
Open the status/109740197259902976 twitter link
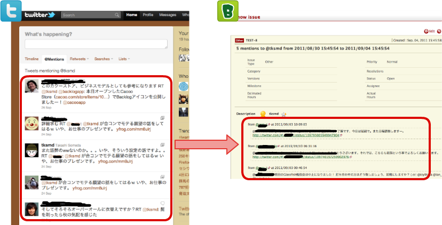click(x=301, y=157)
